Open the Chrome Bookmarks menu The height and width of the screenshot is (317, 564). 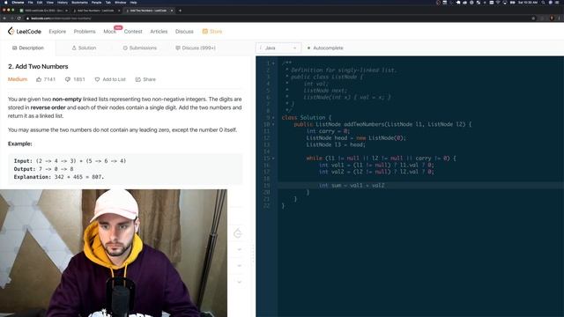(x=79, y=3)
